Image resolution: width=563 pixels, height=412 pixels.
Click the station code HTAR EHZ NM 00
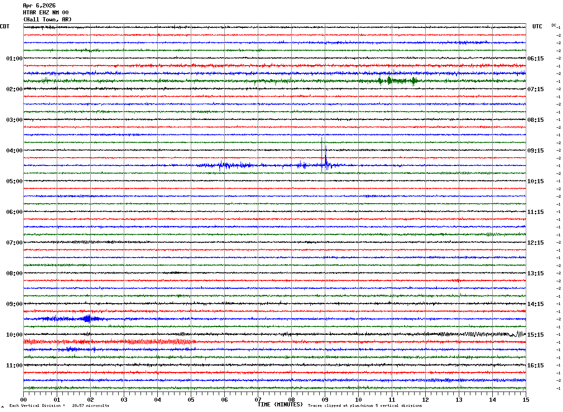tap(46, 13)
